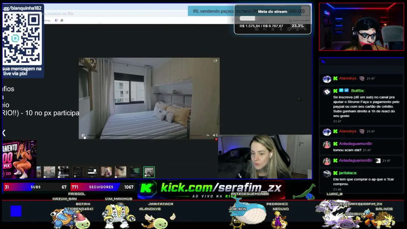This screenshot has width=407, height=229.
Task: Click the 23.3% goal percentage
Action: 298,26
